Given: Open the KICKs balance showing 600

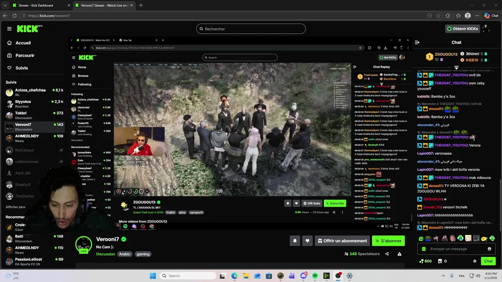Looking at the screenshot, I should click(426, 261).
